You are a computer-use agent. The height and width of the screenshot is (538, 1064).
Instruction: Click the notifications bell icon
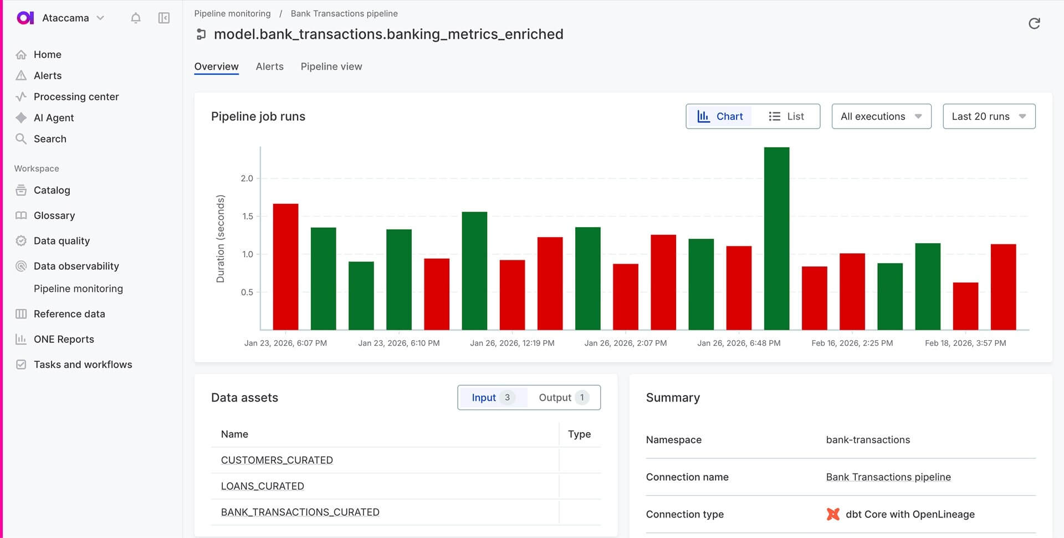[136, 18]
